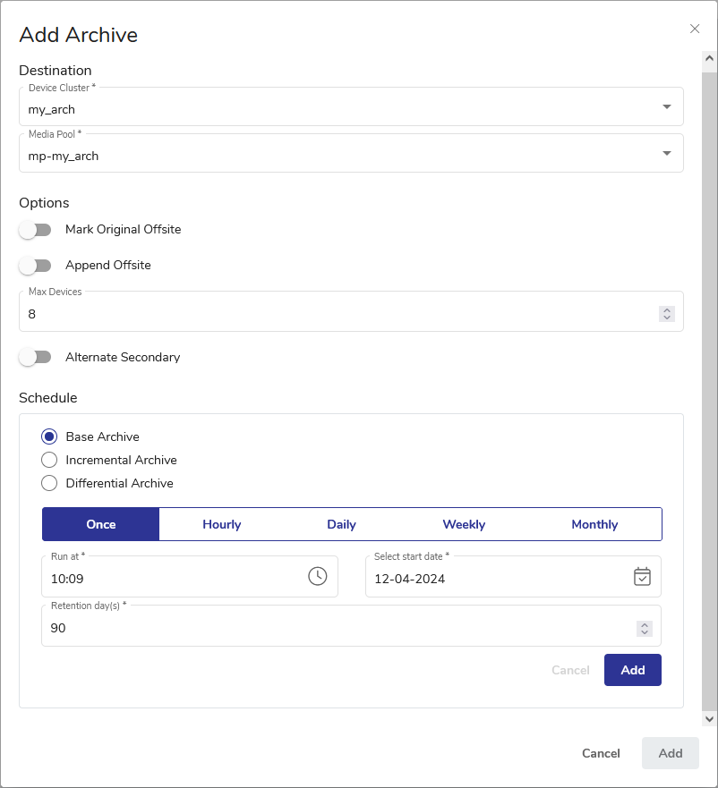718x788 pixels.
Task: Close the Add Archive dialog with X
Action: click(x=695, y=29)
